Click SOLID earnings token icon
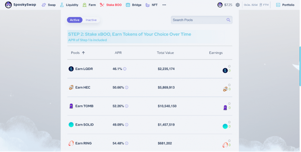This screenshot has height=152, width=301. coord(225,126)
